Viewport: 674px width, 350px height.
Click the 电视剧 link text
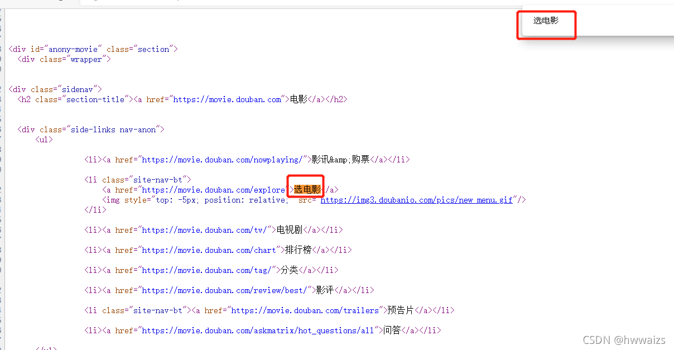tap(290, 230)
